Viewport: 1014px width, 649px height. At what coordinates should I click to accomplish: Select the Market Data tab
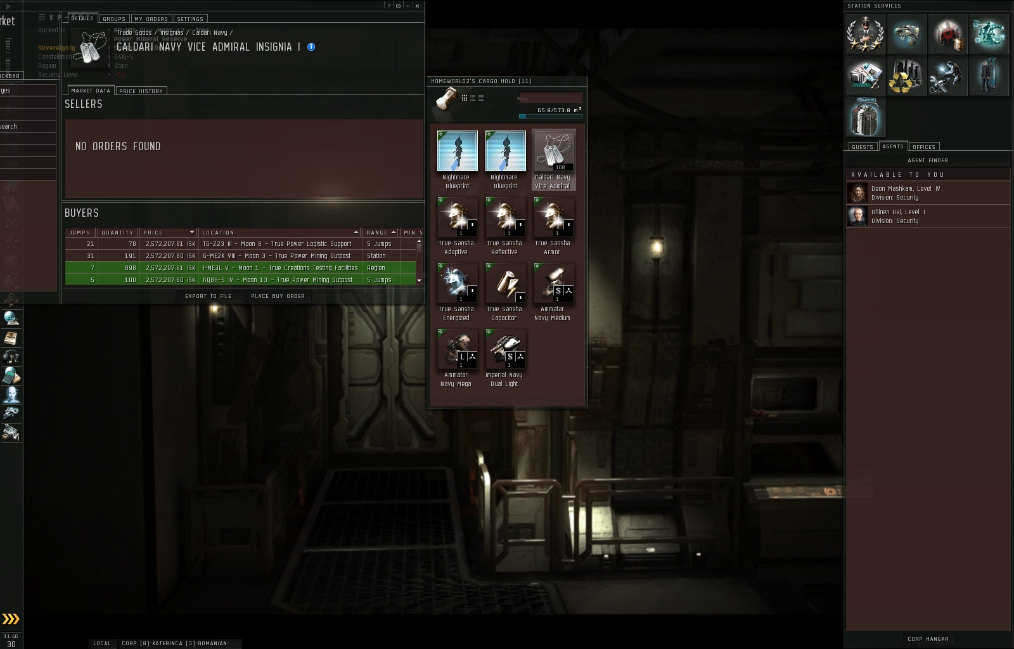91,91
